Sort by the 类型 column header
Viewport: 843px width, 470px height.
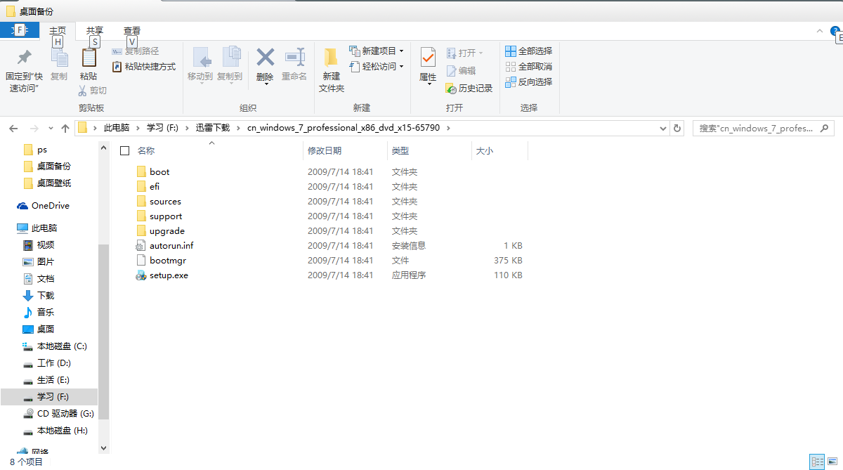pos(400,151)
